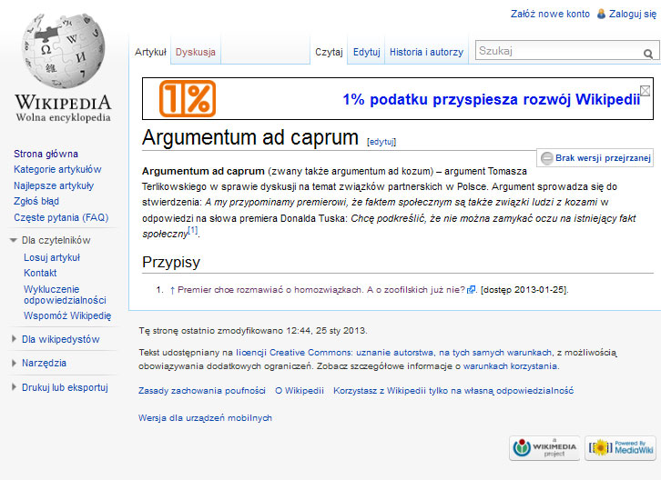This screenshot has width=661, height=480.
Task: Click in the Szukaj search field
Action: pos(555,52)
